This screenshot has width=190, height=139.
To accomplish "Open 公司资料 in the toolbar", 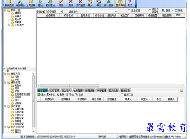I will [31, 3].
